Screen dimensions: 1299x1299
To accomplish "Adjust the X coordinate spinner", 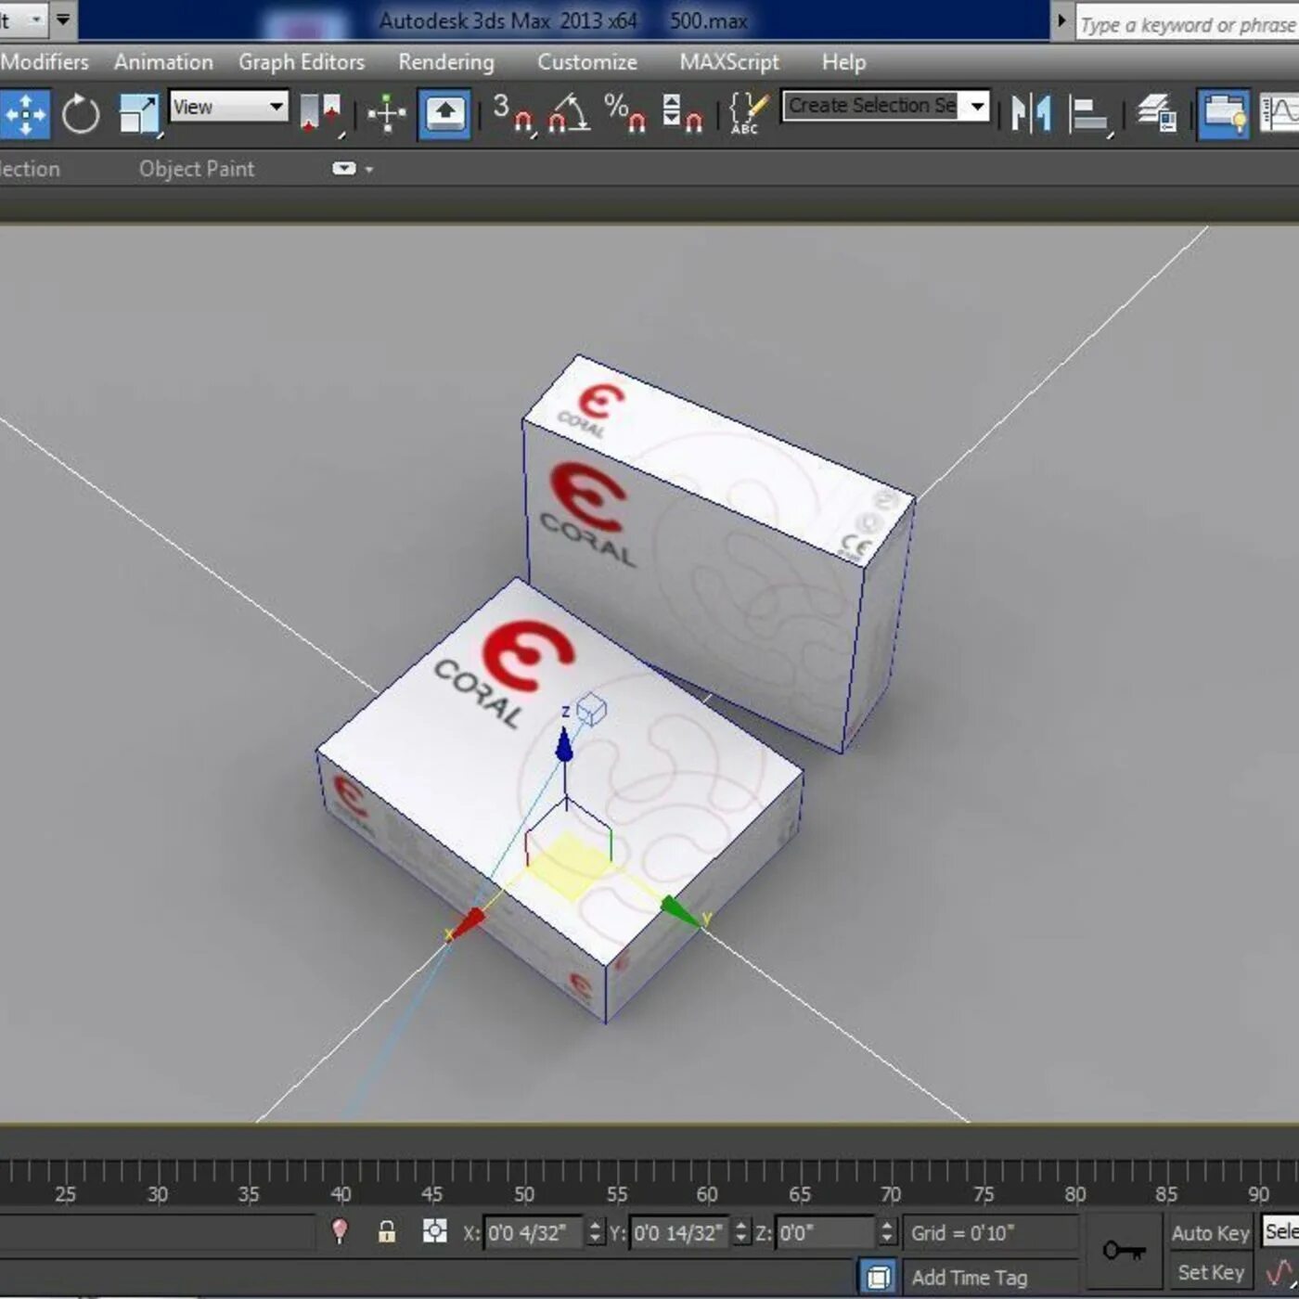I will point(596,1233).
